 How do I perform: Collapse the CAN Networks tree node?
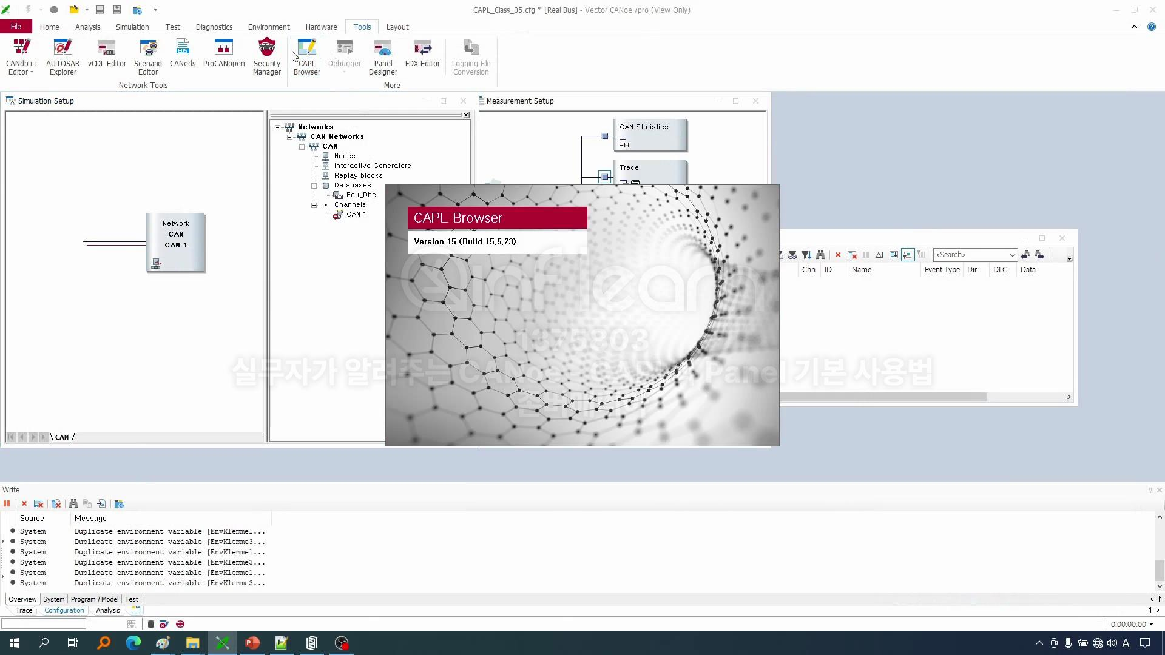tap(289, 137)
